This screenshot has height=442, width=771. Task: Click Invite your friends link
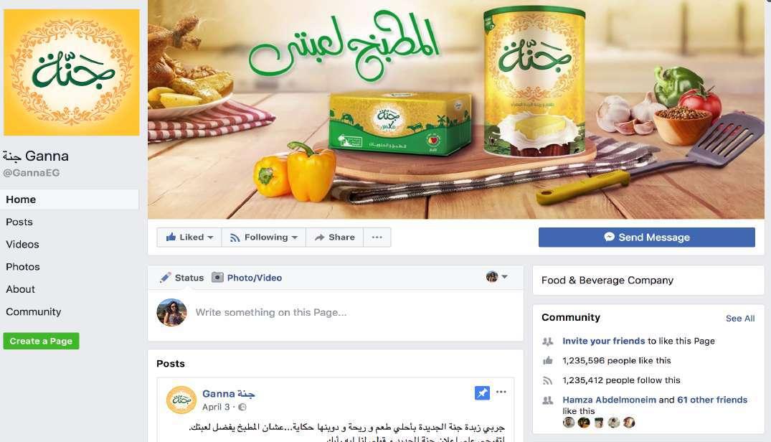[x=603, y=341]
